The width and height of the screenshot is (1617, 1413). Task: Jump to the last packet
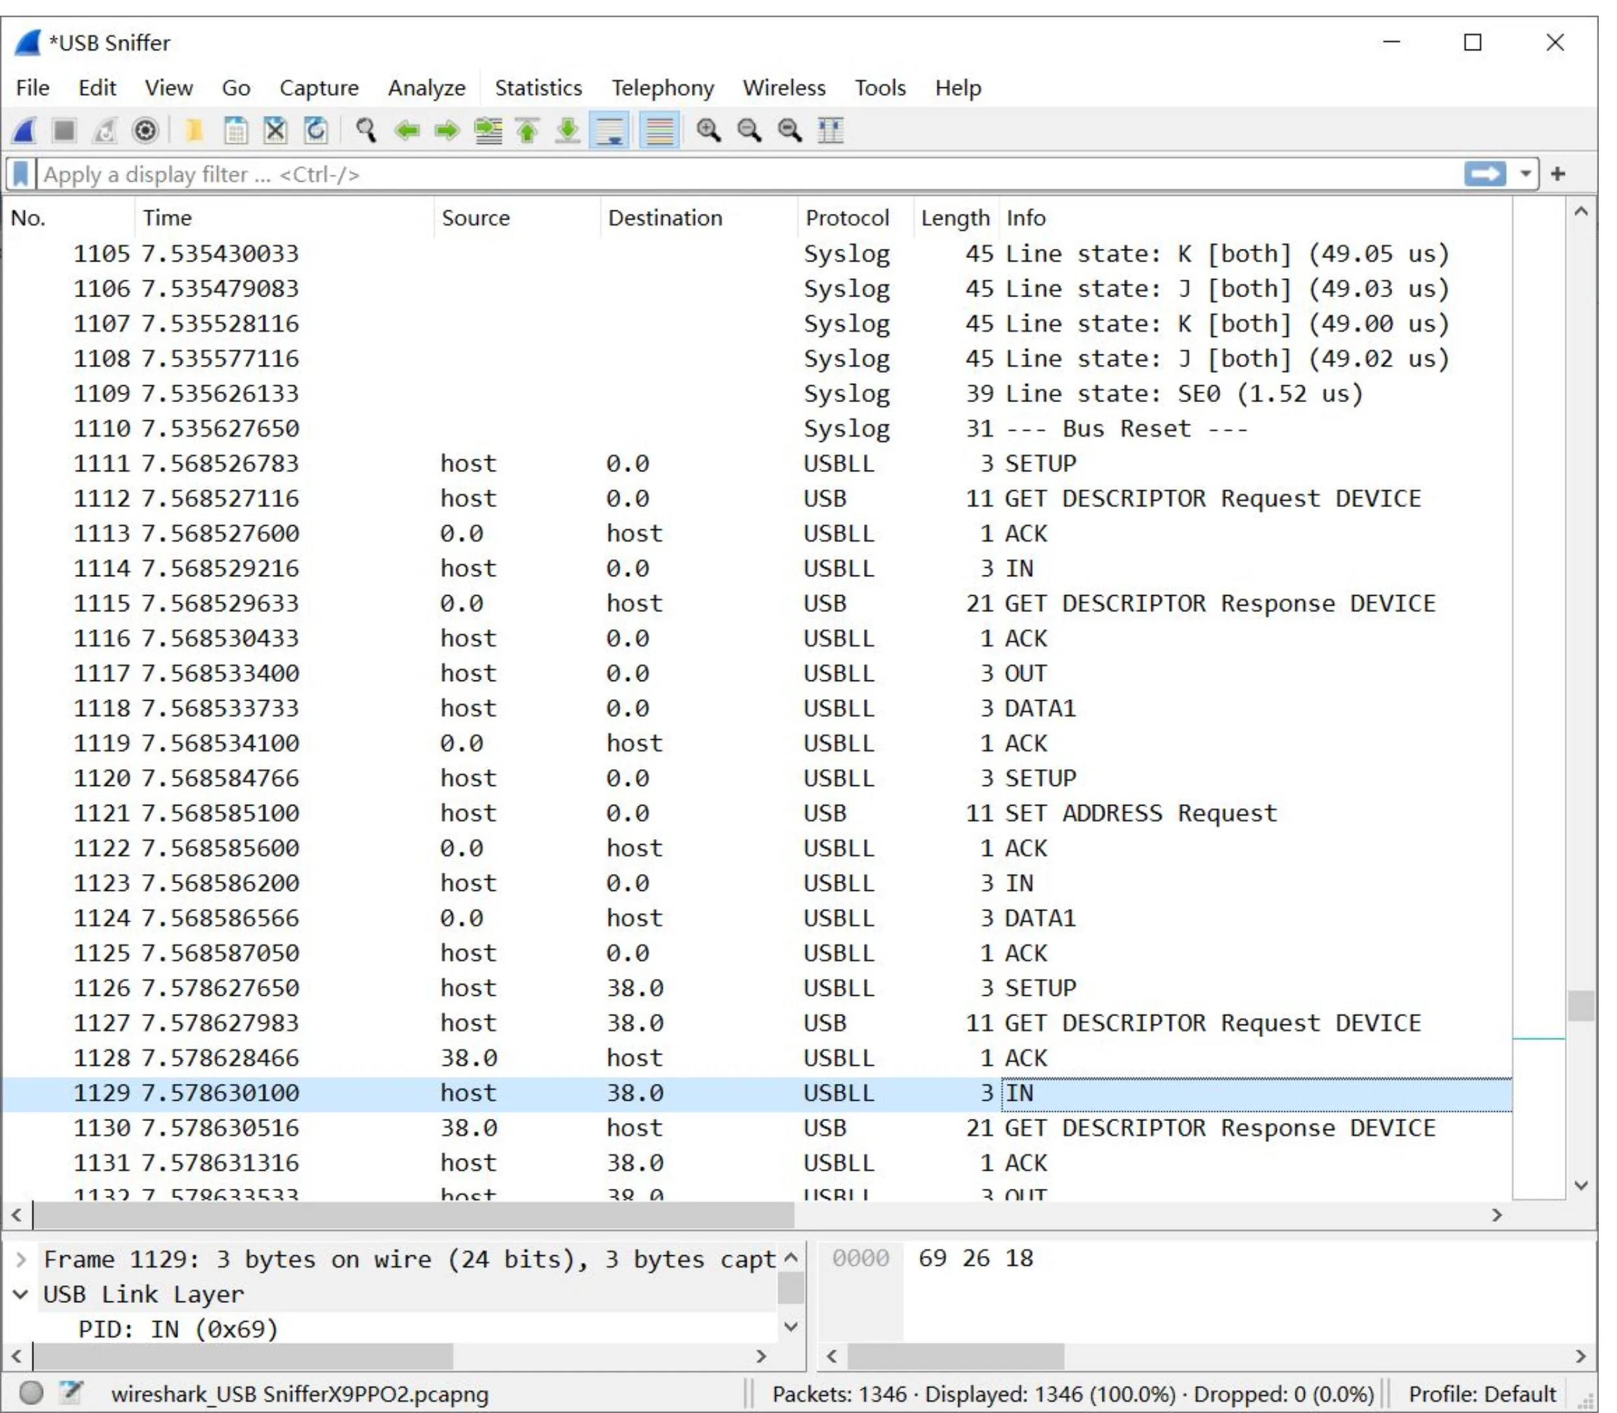pyautogui.click(x=568, y=131)
